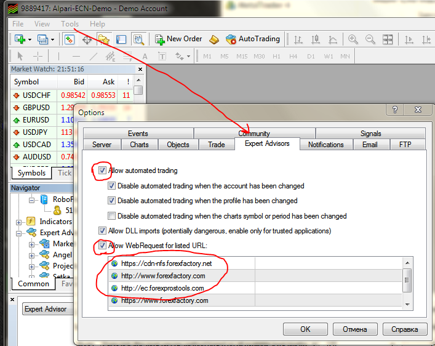Image resolution: width=435 pixels, height=346 pixels.
Task: Toggle disable trading when account changed
Action: point(111,185)
